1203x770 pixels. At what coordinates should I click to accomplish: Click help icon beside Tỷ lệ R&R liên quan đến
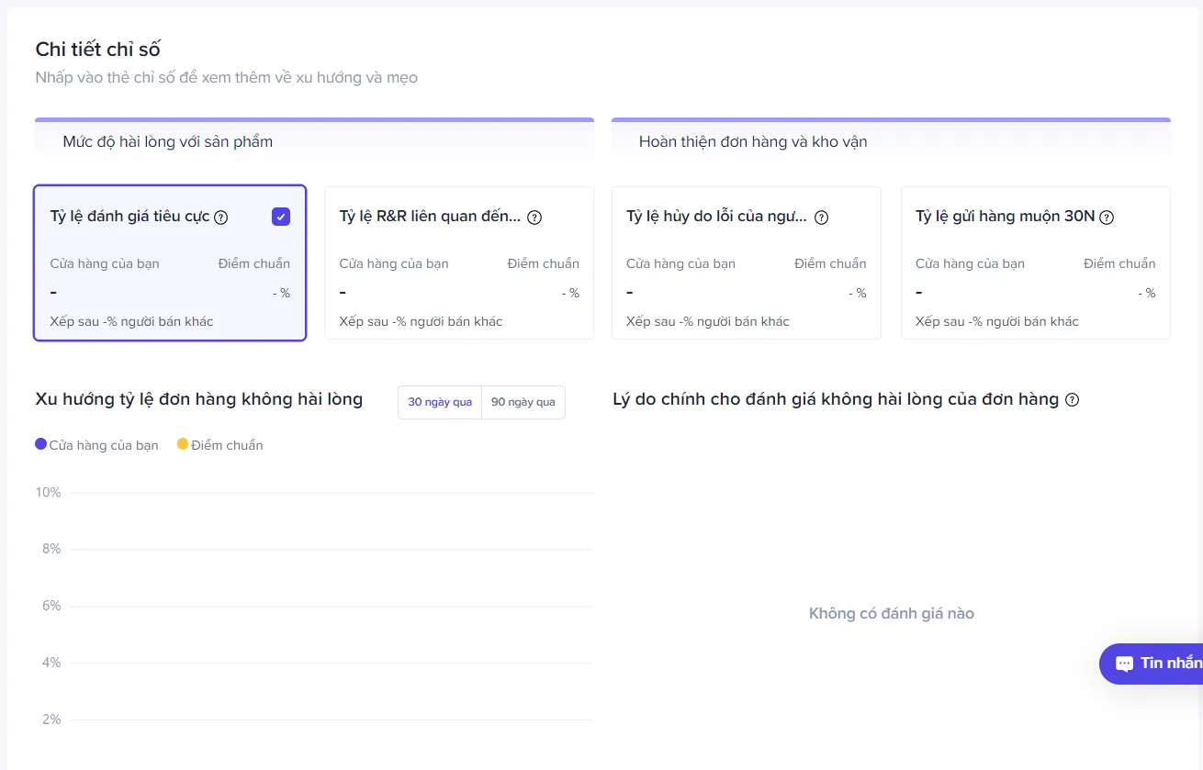[534, 218]
